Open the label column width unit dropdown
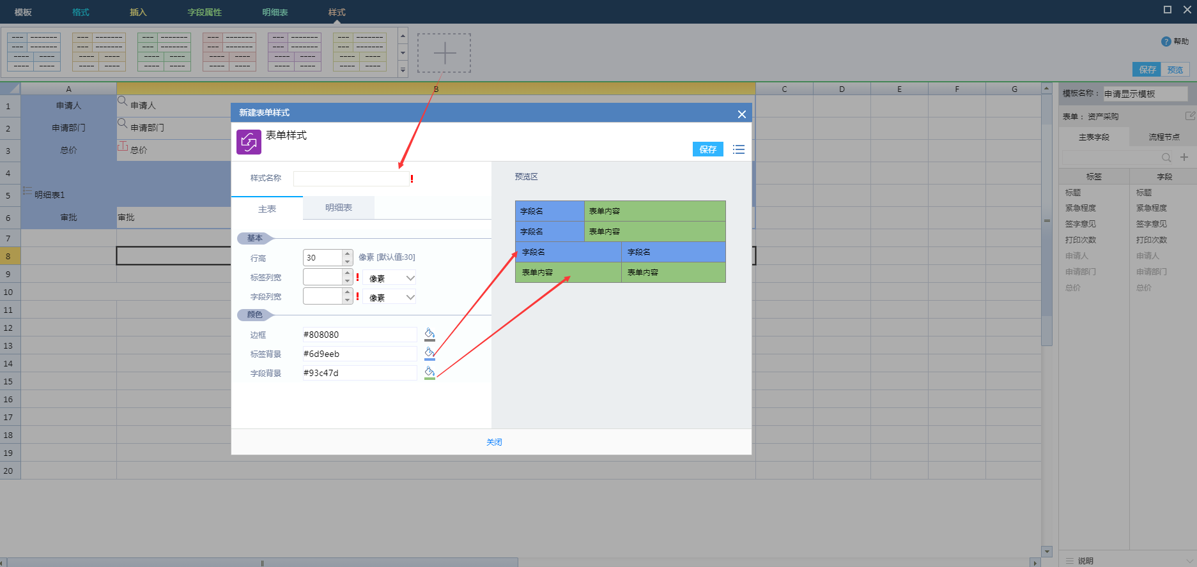Image resolution: width=1197 pixels, height=567 pixels. pos(390,278)
